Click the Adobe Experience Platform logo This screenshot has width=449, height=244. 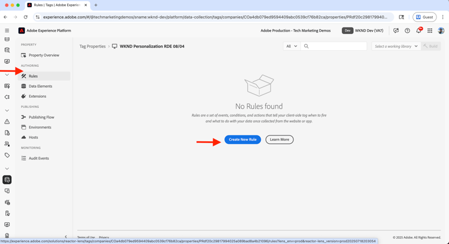click(22, 30)
